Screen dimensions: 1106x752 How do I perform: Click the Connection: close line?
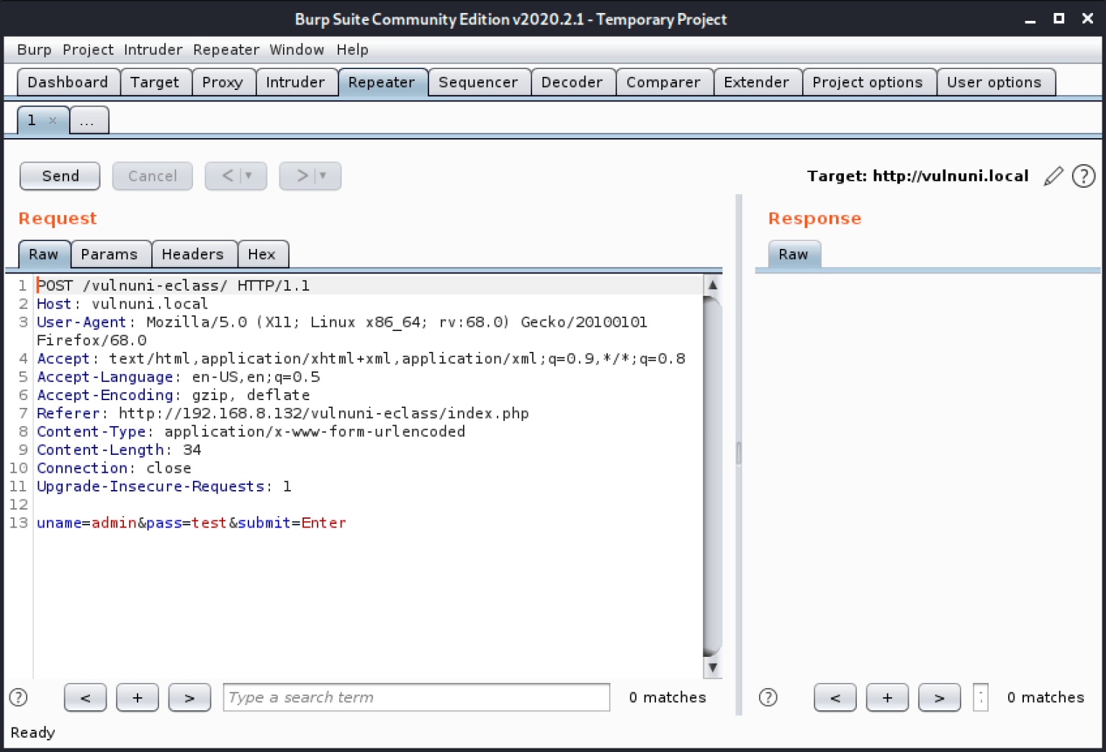pyautogui.click(x=114, y=468)
